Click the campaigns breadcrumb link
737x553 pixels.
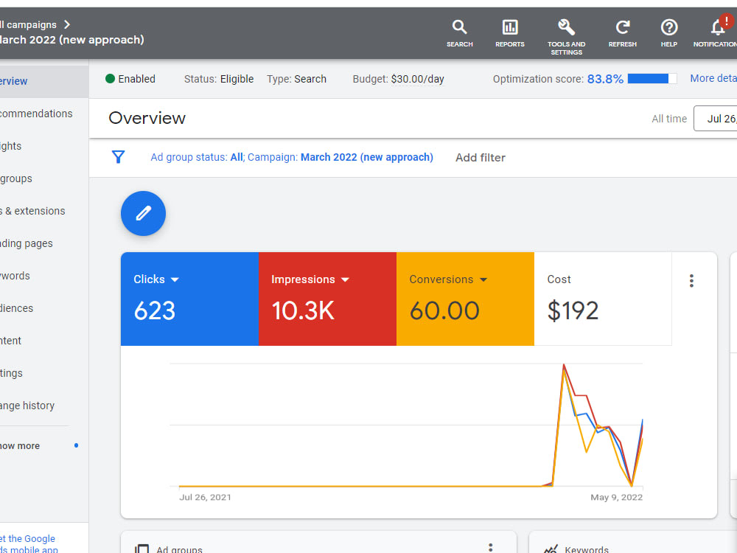coord(28,24)
